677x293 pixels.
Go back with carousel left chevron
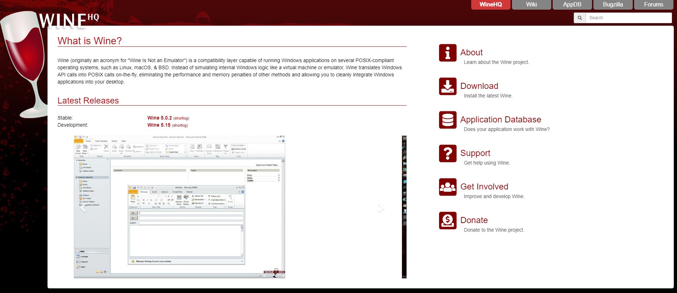tap(83, 208)
